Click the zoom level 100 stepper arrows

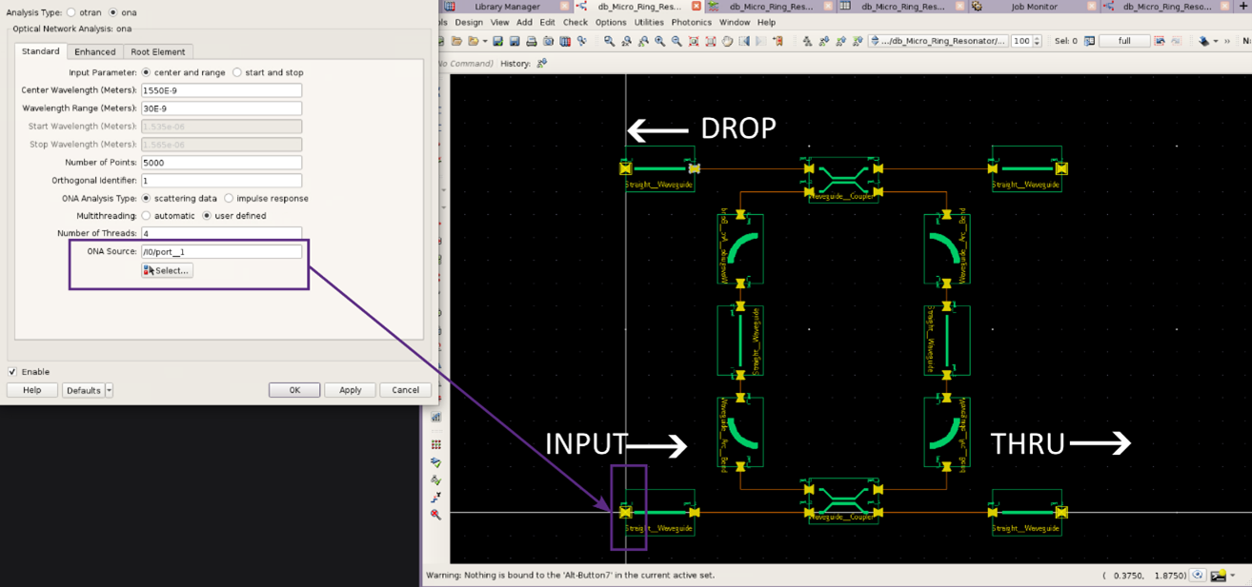click(1037, 41)
